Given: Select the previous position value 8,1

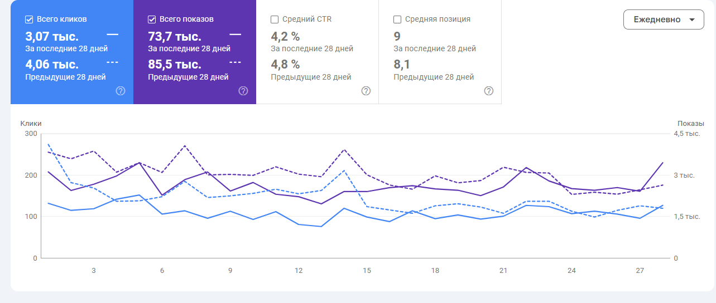Looking at the screenshot, I should click(x=402, y=65).
